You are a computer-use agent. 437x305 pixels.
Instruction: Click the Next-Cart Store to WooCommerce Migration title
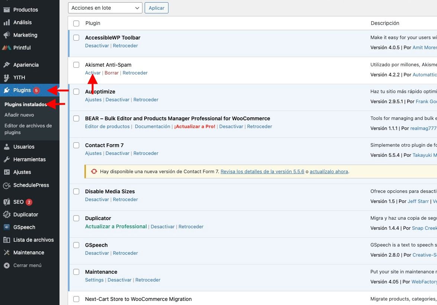pos(138,299)
